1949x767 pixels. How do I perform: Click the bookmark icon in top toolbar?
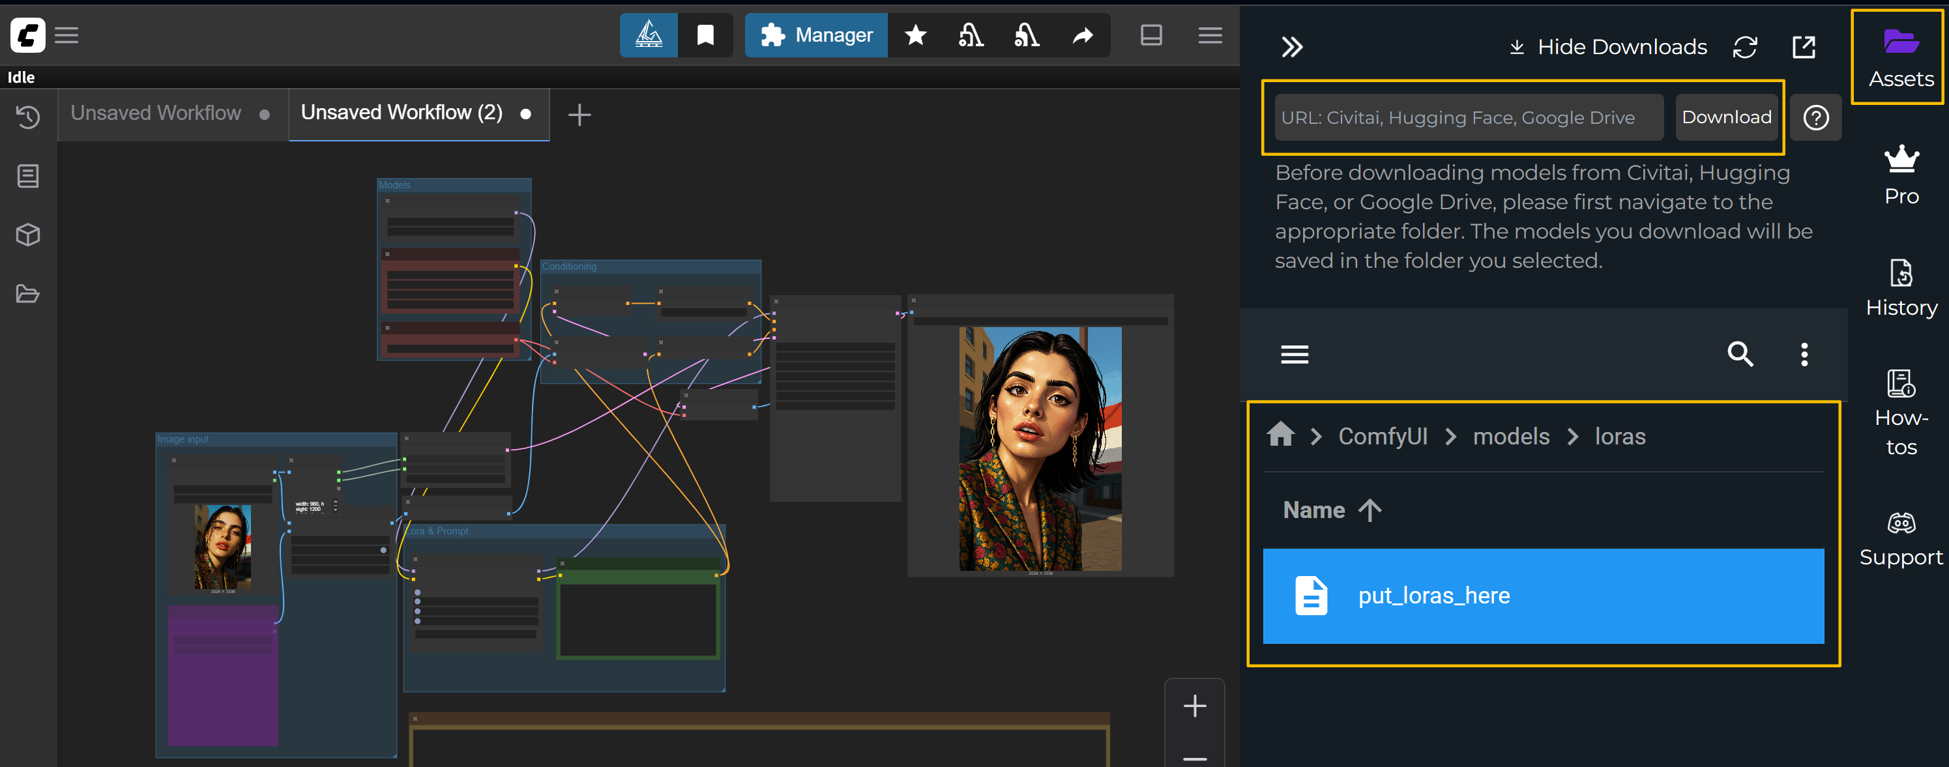point(705,35)
